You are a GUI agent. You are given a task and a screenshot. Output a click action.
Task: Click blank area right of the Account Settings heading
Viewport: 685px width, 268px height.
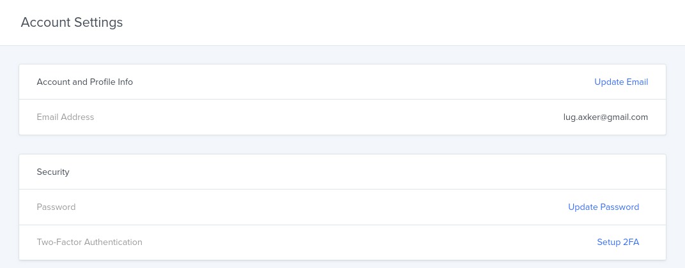pyautogui.click(x=383, y=22)
